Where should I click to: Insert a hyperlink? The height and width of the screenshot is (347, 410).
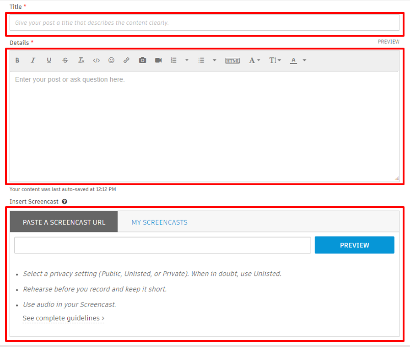127,60
